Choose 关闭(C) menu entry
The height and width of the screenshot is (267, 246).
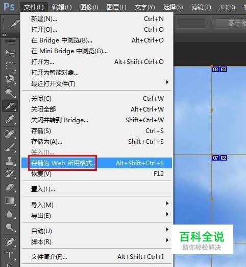96,98
